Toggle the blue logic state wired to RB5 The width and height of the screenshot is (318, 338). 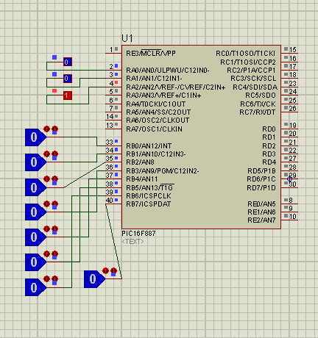tap(35, 262)
